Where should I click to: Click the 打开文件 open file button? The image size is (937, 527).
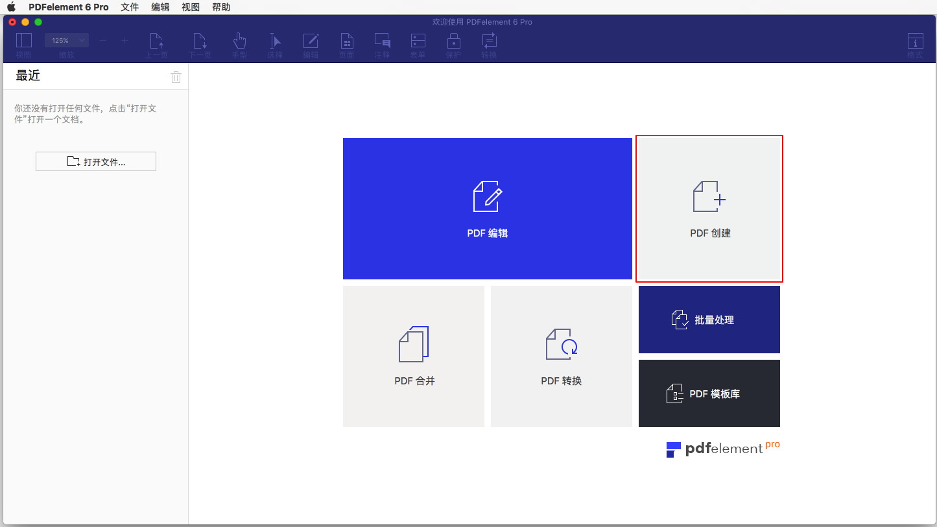point(95,161)
